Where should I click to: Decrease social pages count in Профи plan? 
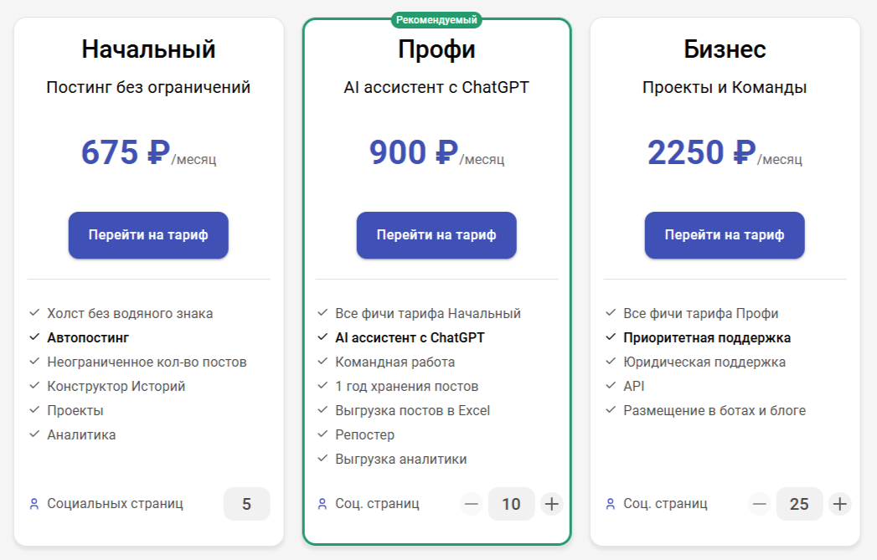click(472, 504)
